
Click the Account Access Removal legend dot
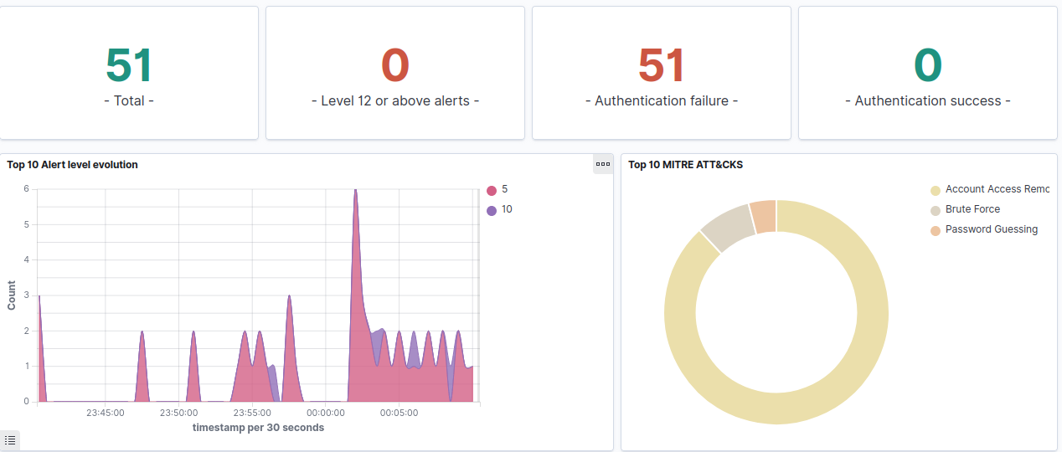(x=936, y=191)
